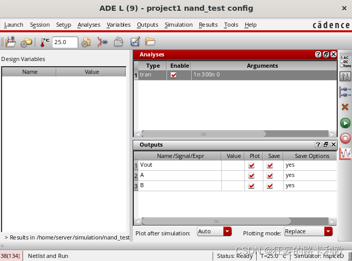Click the Outputs Name/Signal/Expr column header
This screenshot has width=352, height=261.
pos(180,156)
